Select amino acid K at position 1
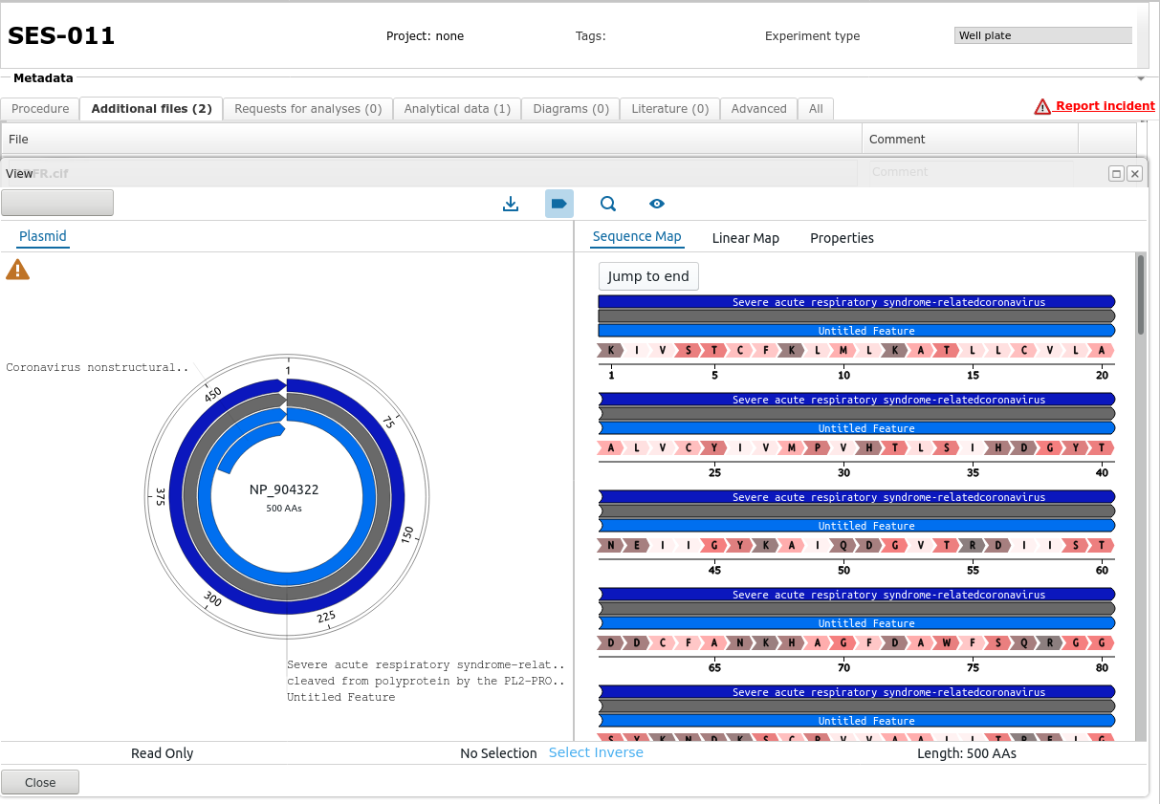Screen dimensions: 1160x804 (611, 351)
